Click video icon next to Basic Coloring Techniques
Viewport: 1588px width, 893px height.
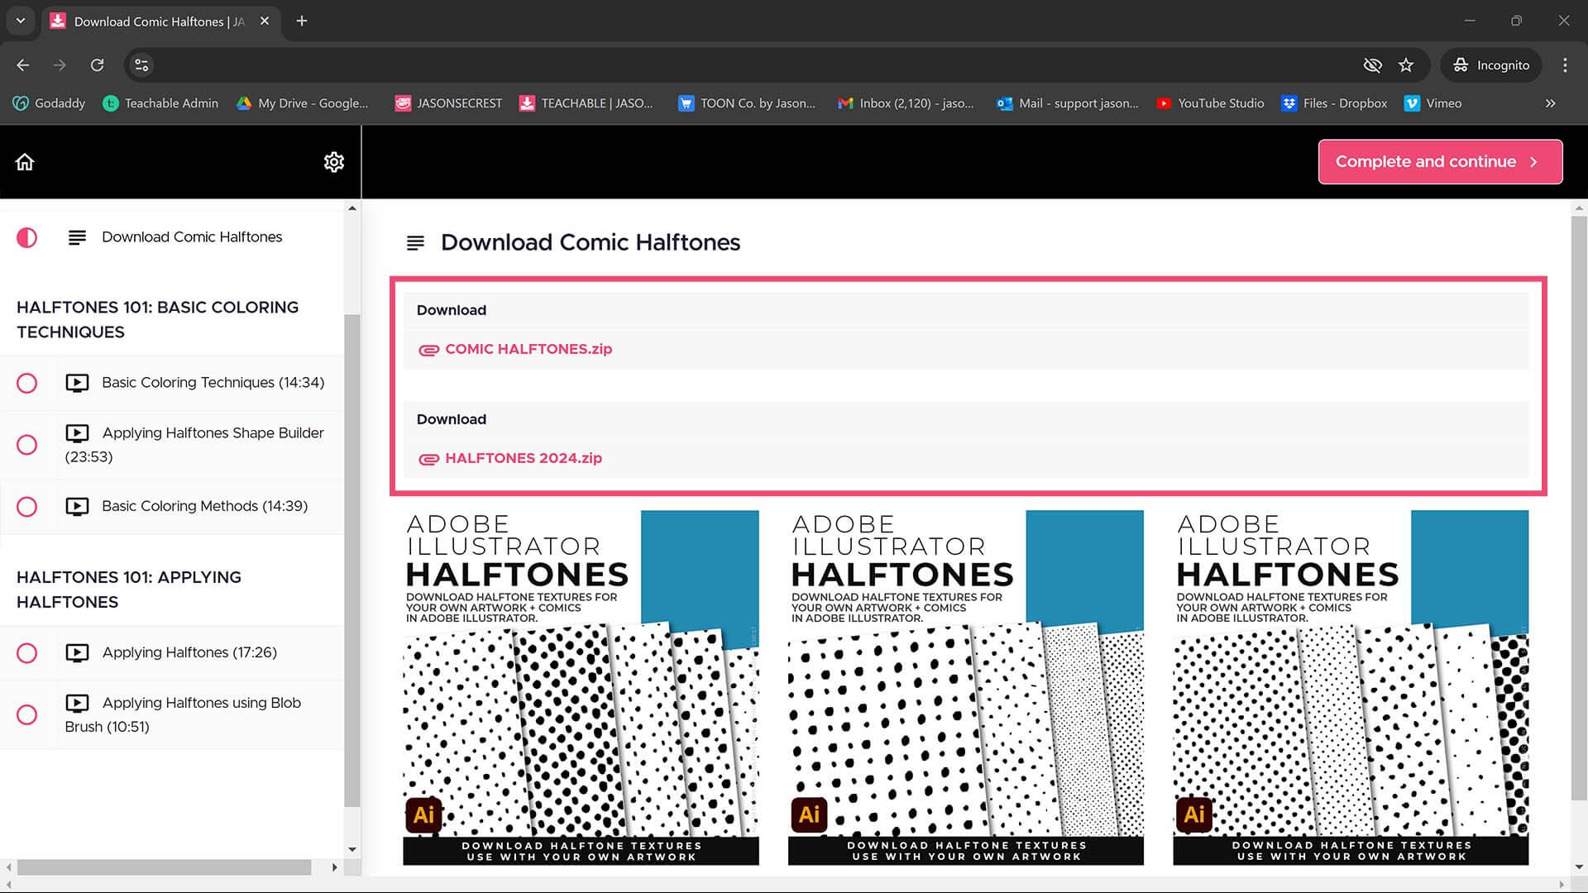pyautogui.click(x=77, y=383)
